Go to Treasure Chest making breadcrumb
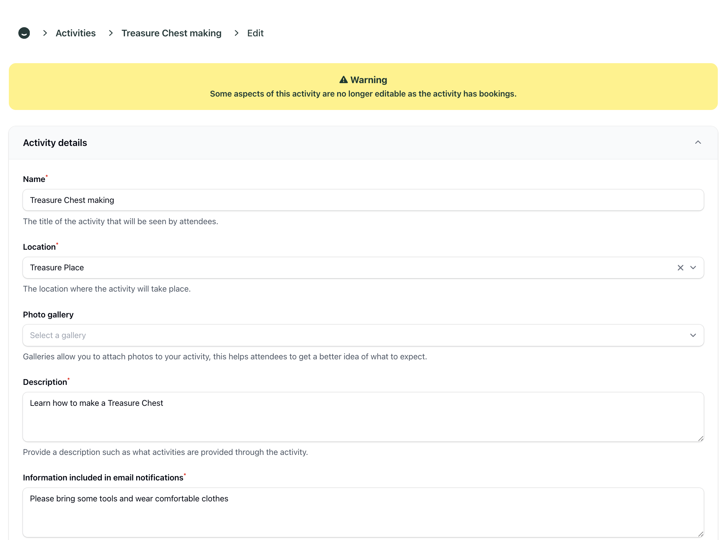Screen dimensions: 726x540 pos(172,33)
